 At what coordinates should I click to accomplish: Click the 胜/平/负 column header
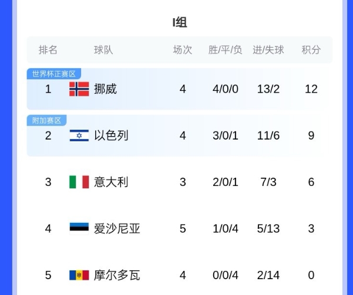point(226,50)
